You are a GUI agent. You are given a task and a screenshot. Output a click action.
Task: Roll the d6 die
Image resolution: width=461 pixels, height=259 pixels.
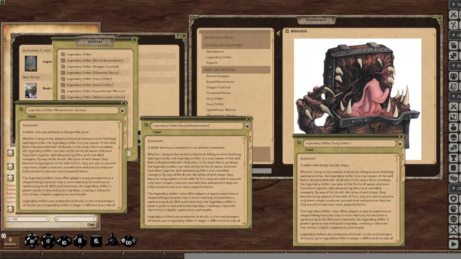pyautogui.click(x=96, y=241)
